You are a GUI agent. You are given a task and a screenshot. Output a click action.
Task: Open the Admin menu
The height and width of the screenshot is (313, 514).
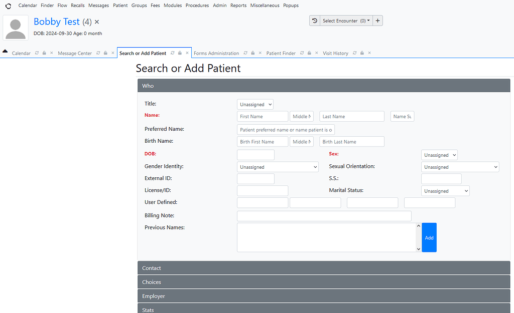tap(219, 5)
